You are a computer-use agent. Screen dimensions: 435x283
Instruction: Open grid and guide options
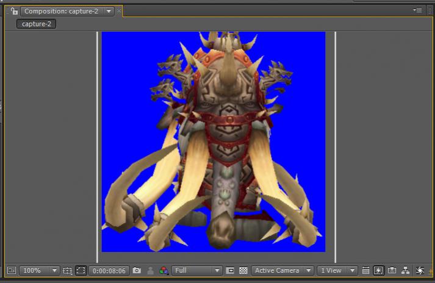click(68, 270)
